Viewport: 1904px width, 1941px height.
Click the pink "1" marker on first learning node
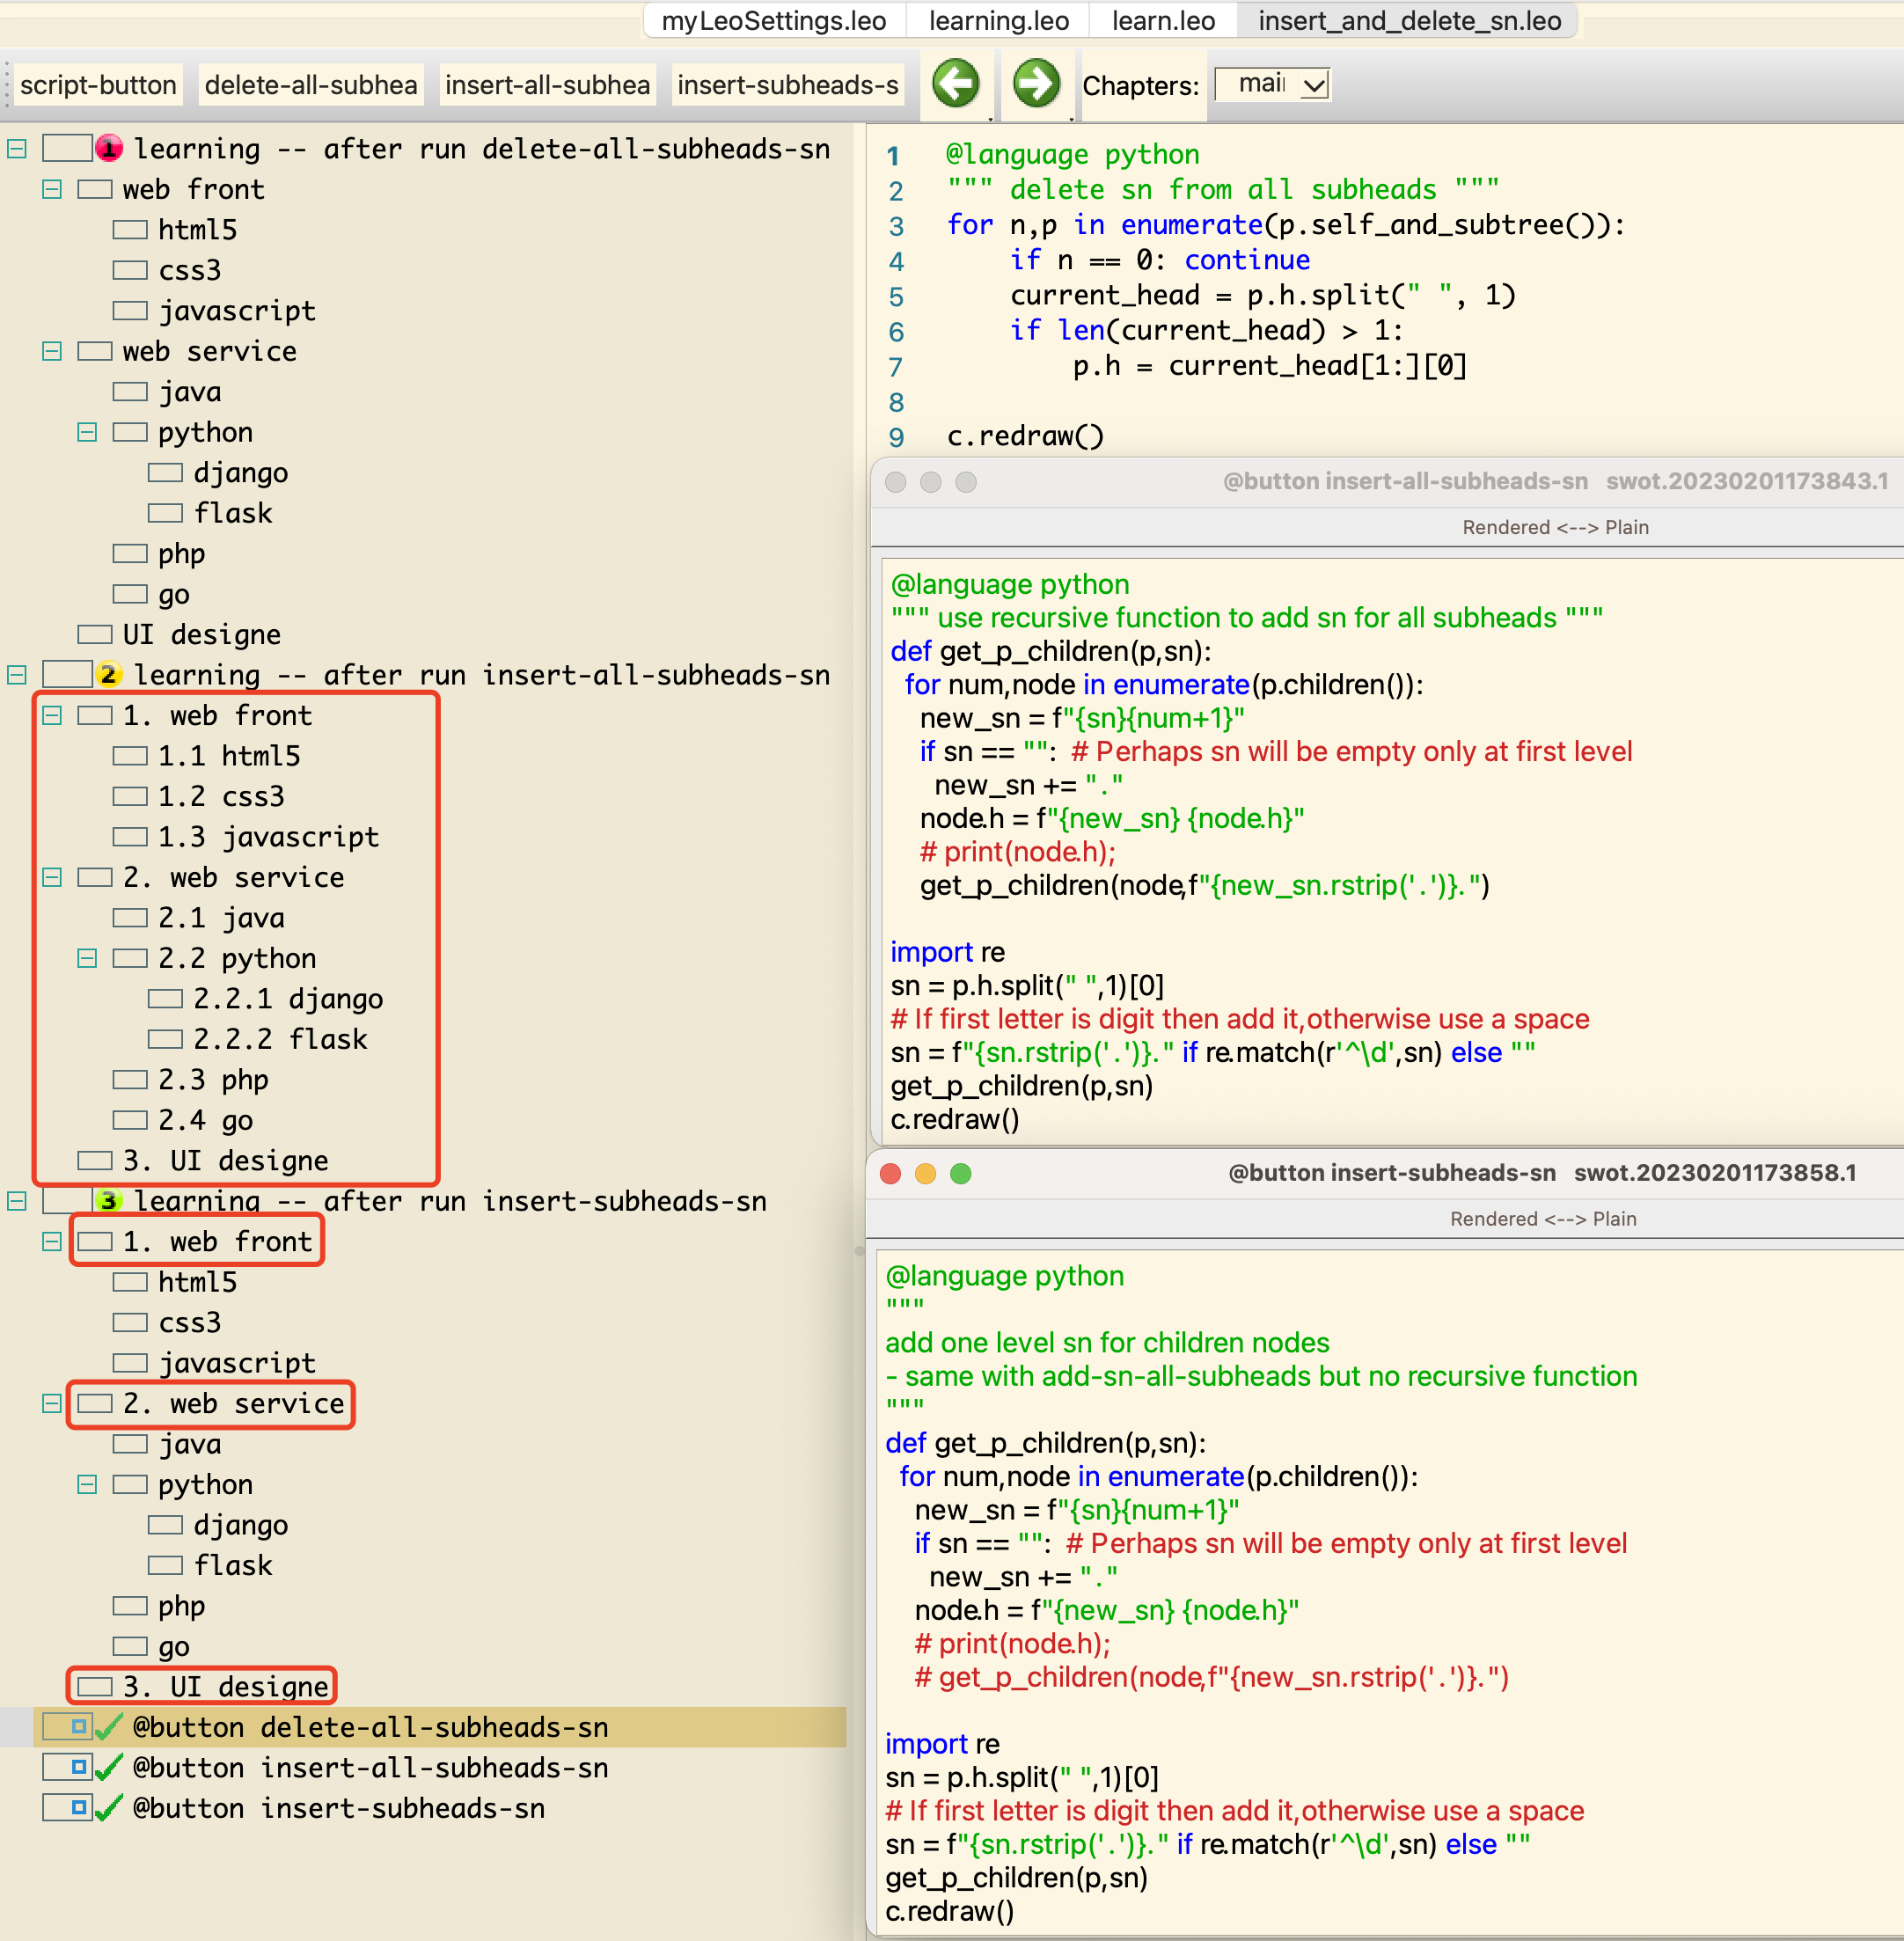[x=109, y=148]
